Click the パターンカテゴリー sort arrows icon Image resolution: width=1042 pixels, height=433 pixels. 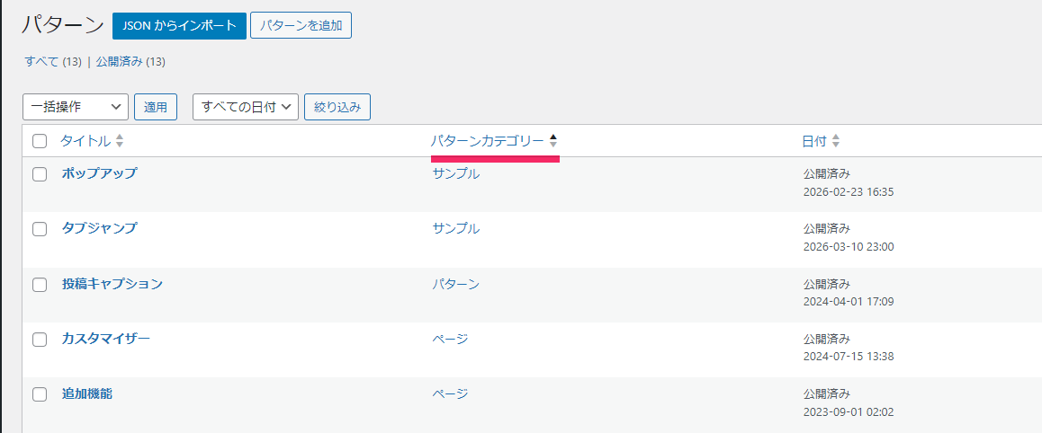[553, 141]
